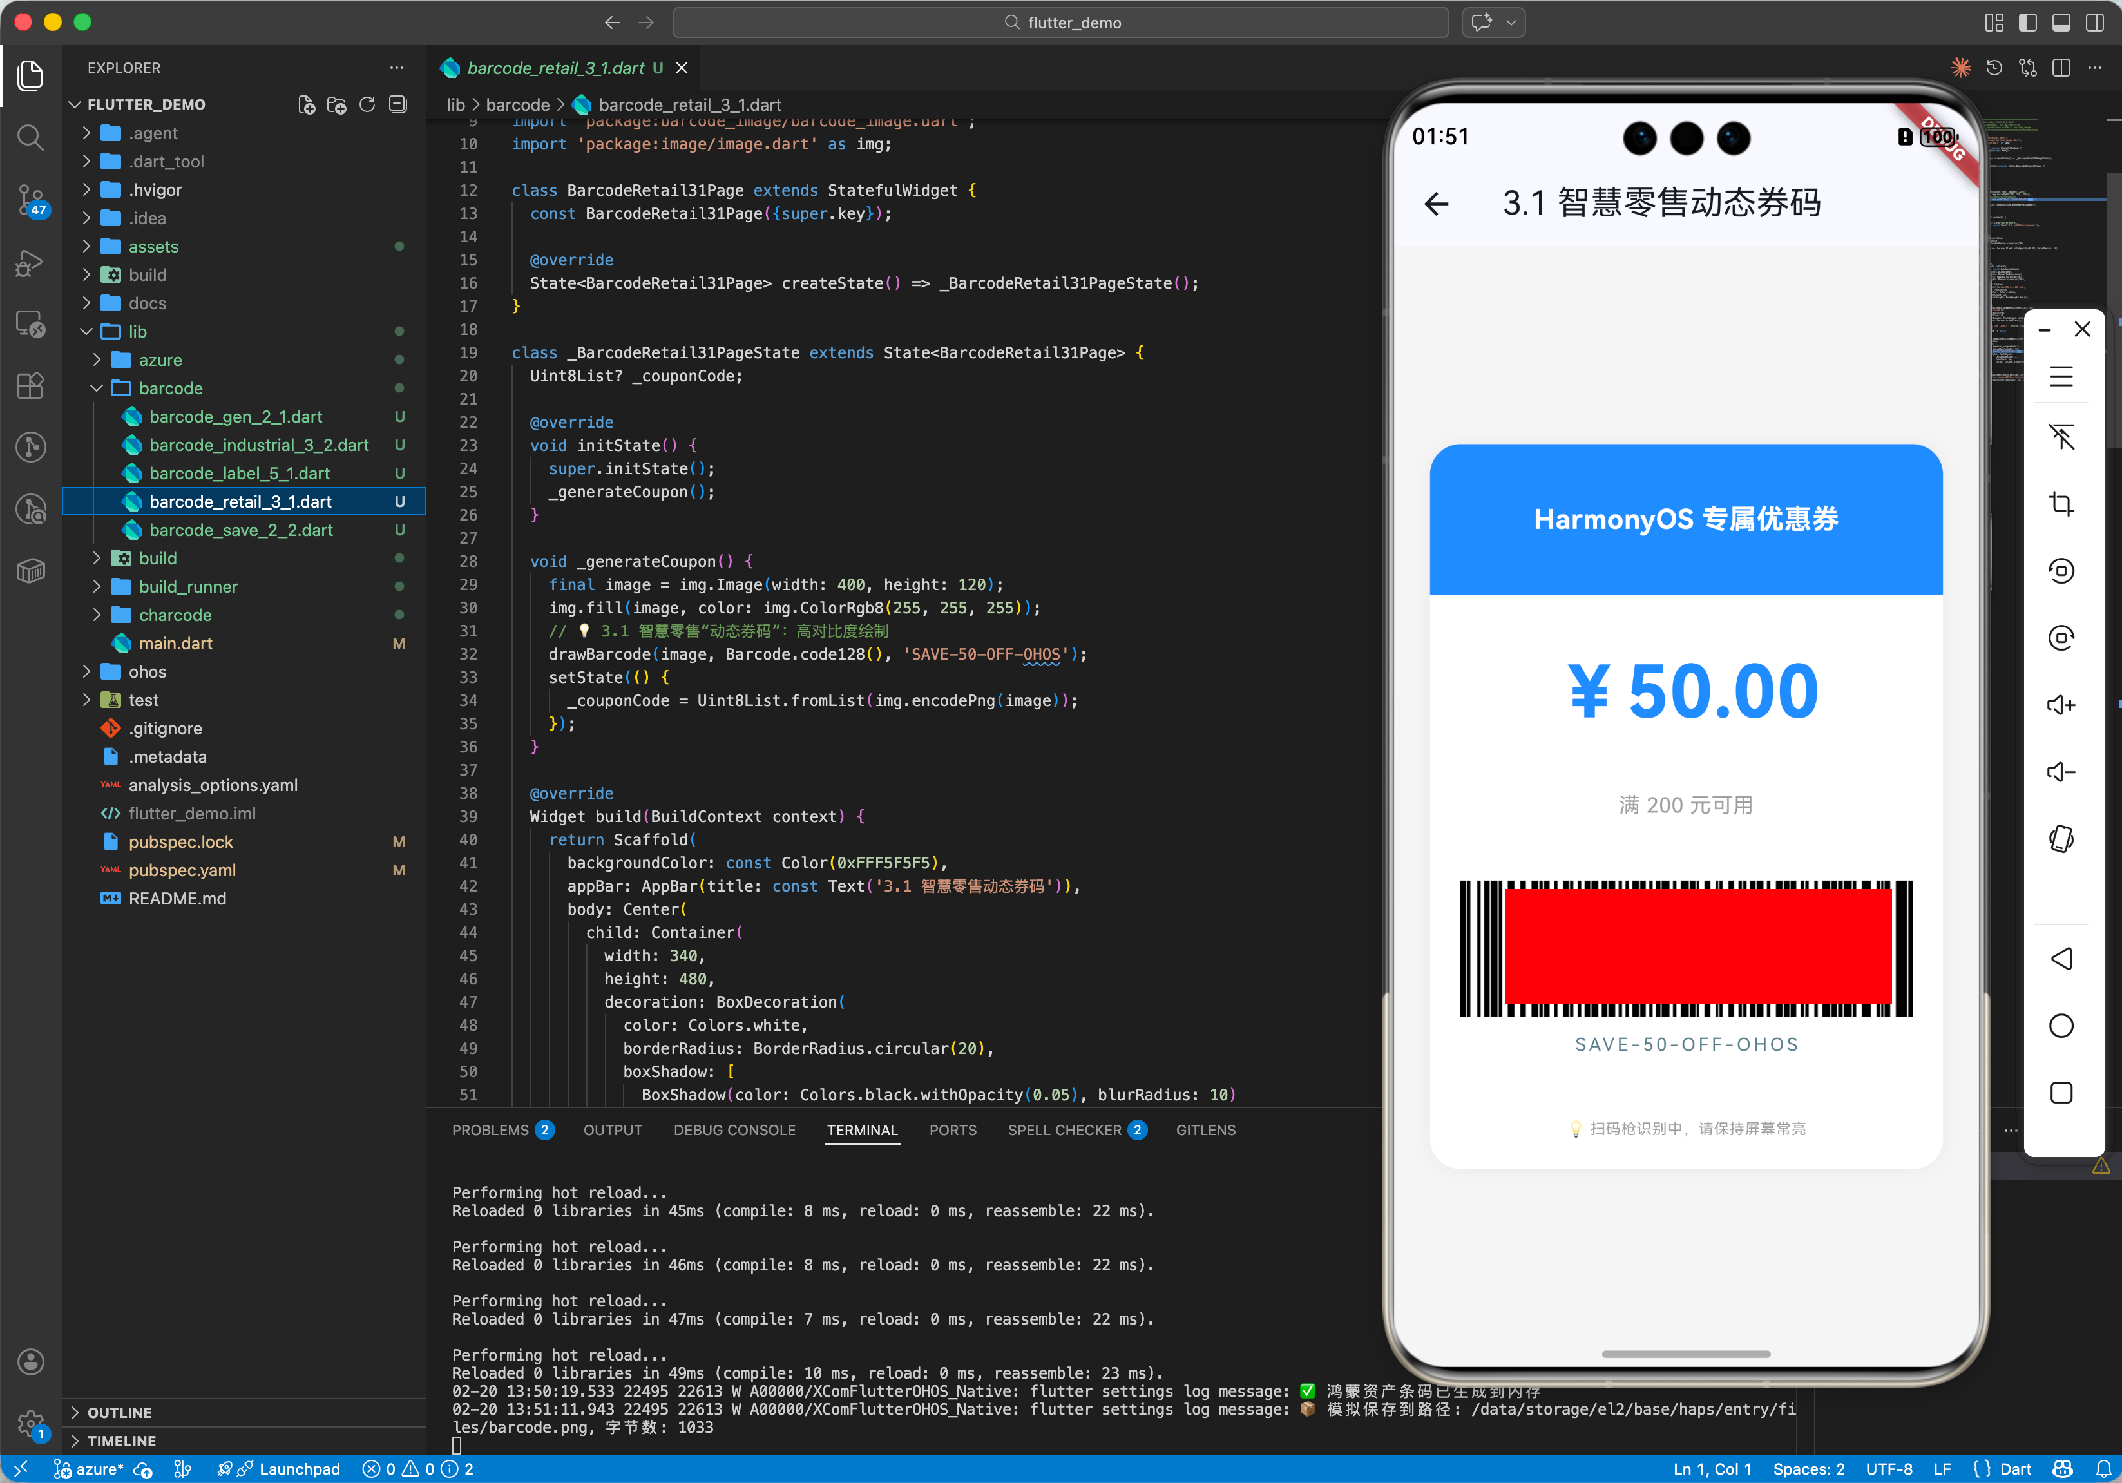Image resolution: width=2122 pixels, height=1483 pixels.
Task: Toggle the bottom panel layout button
Action: (x=2060, y=22)
